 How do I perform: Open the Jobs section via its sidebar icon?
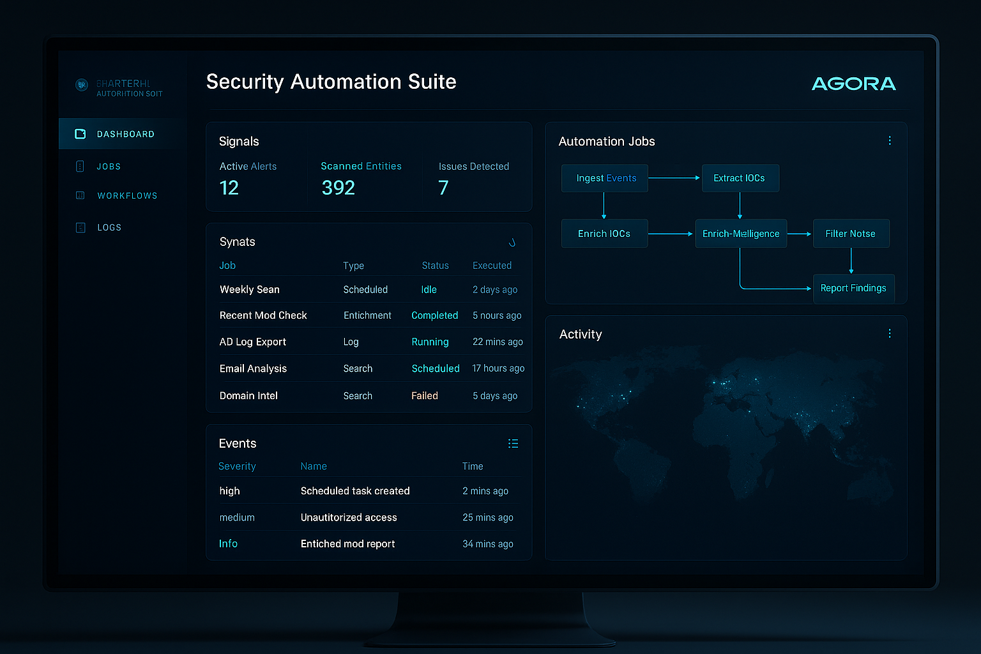coord(80,166)
